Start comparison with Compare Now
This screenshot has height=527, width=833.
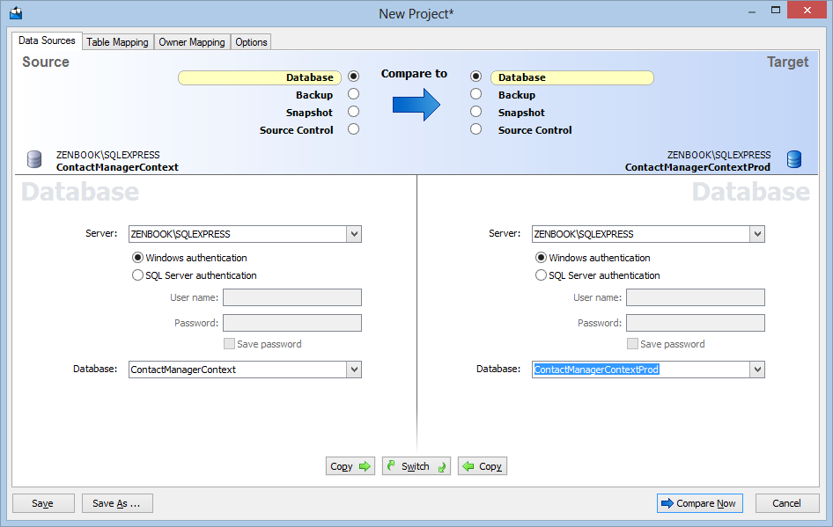coord(699,503)
